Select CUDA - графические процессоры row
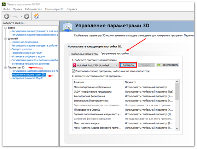The image size is (197, 149). [x=124, y=92]
